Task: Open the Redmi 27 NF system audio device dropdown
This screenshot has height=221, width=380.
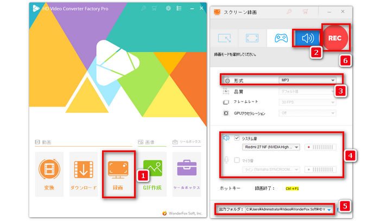Action: point(271,147)
